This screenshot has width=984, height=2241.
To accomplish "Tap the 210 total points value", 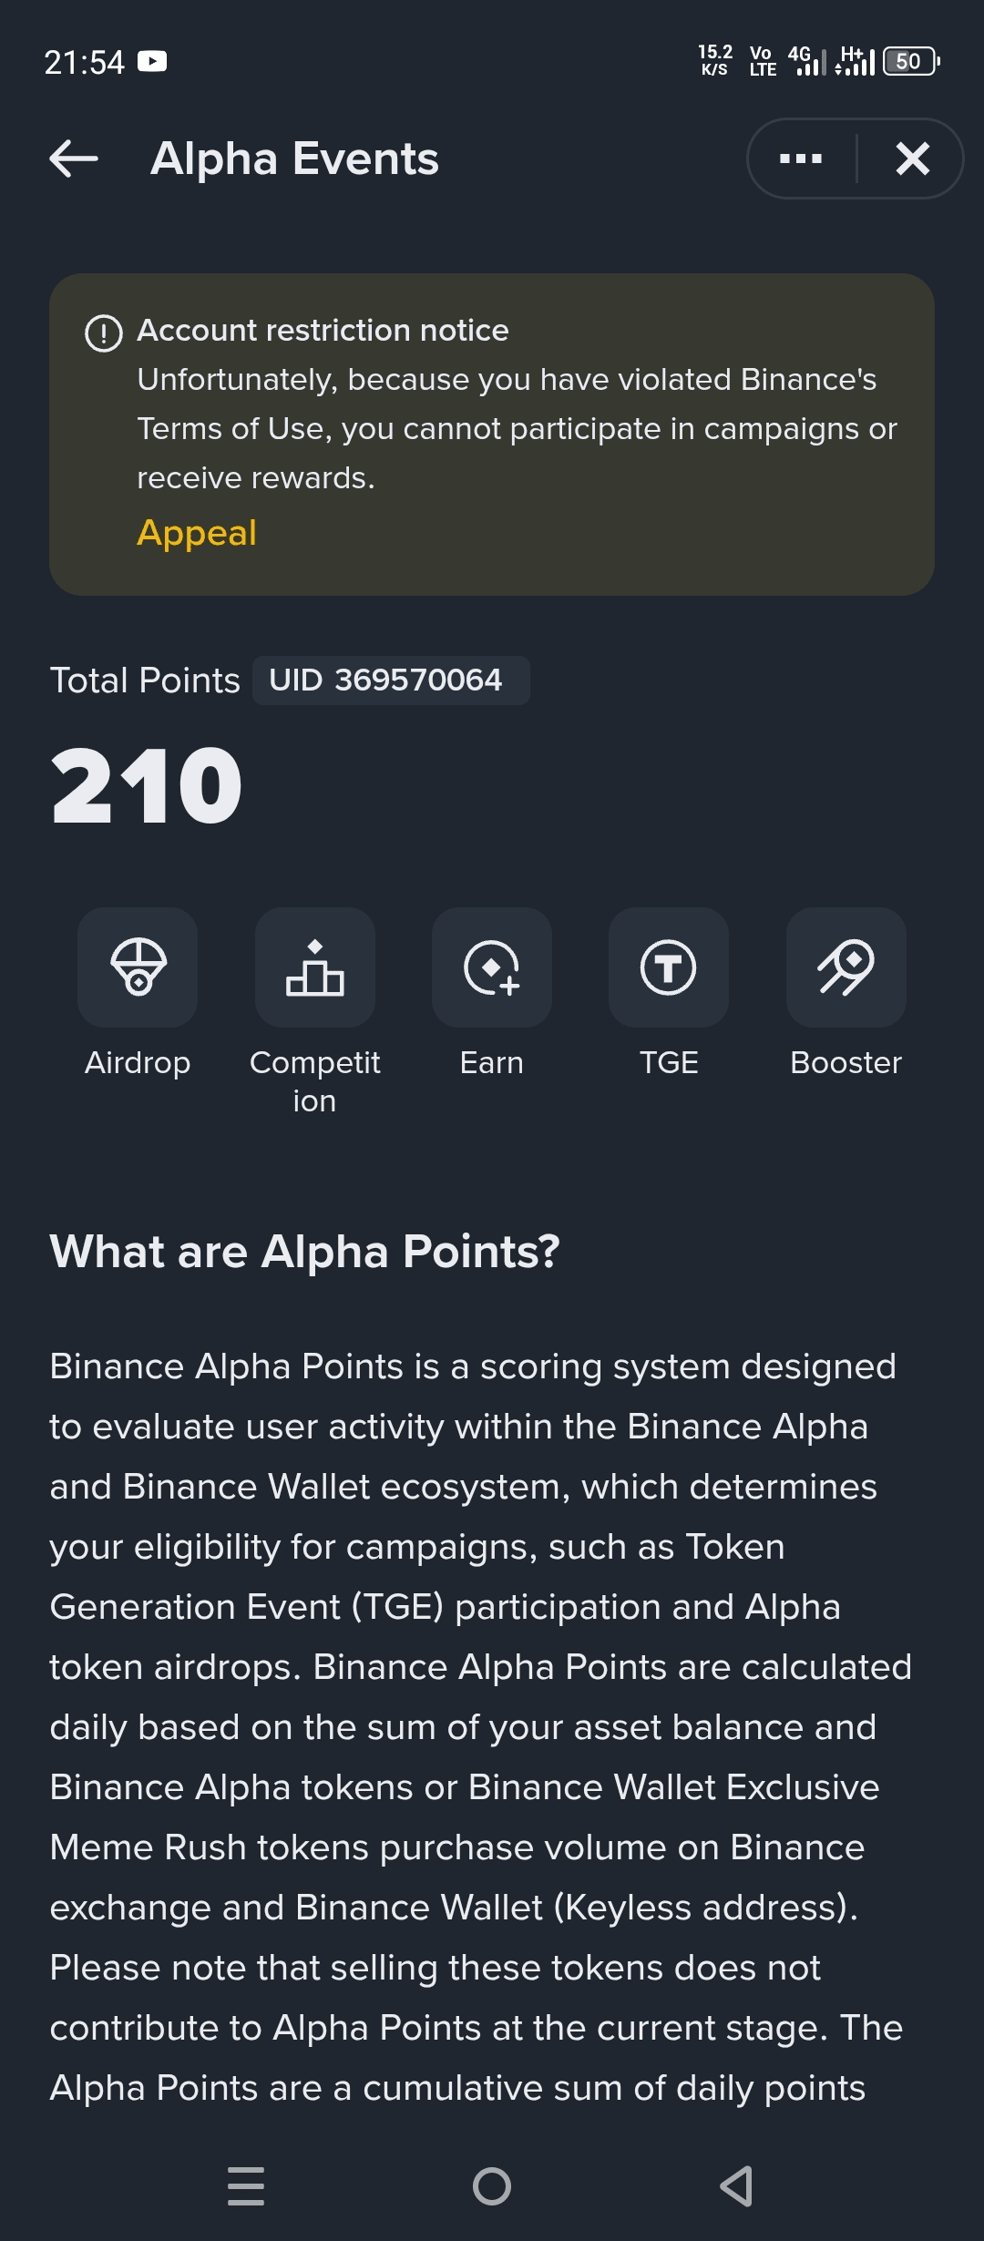I will coord(147,785).
